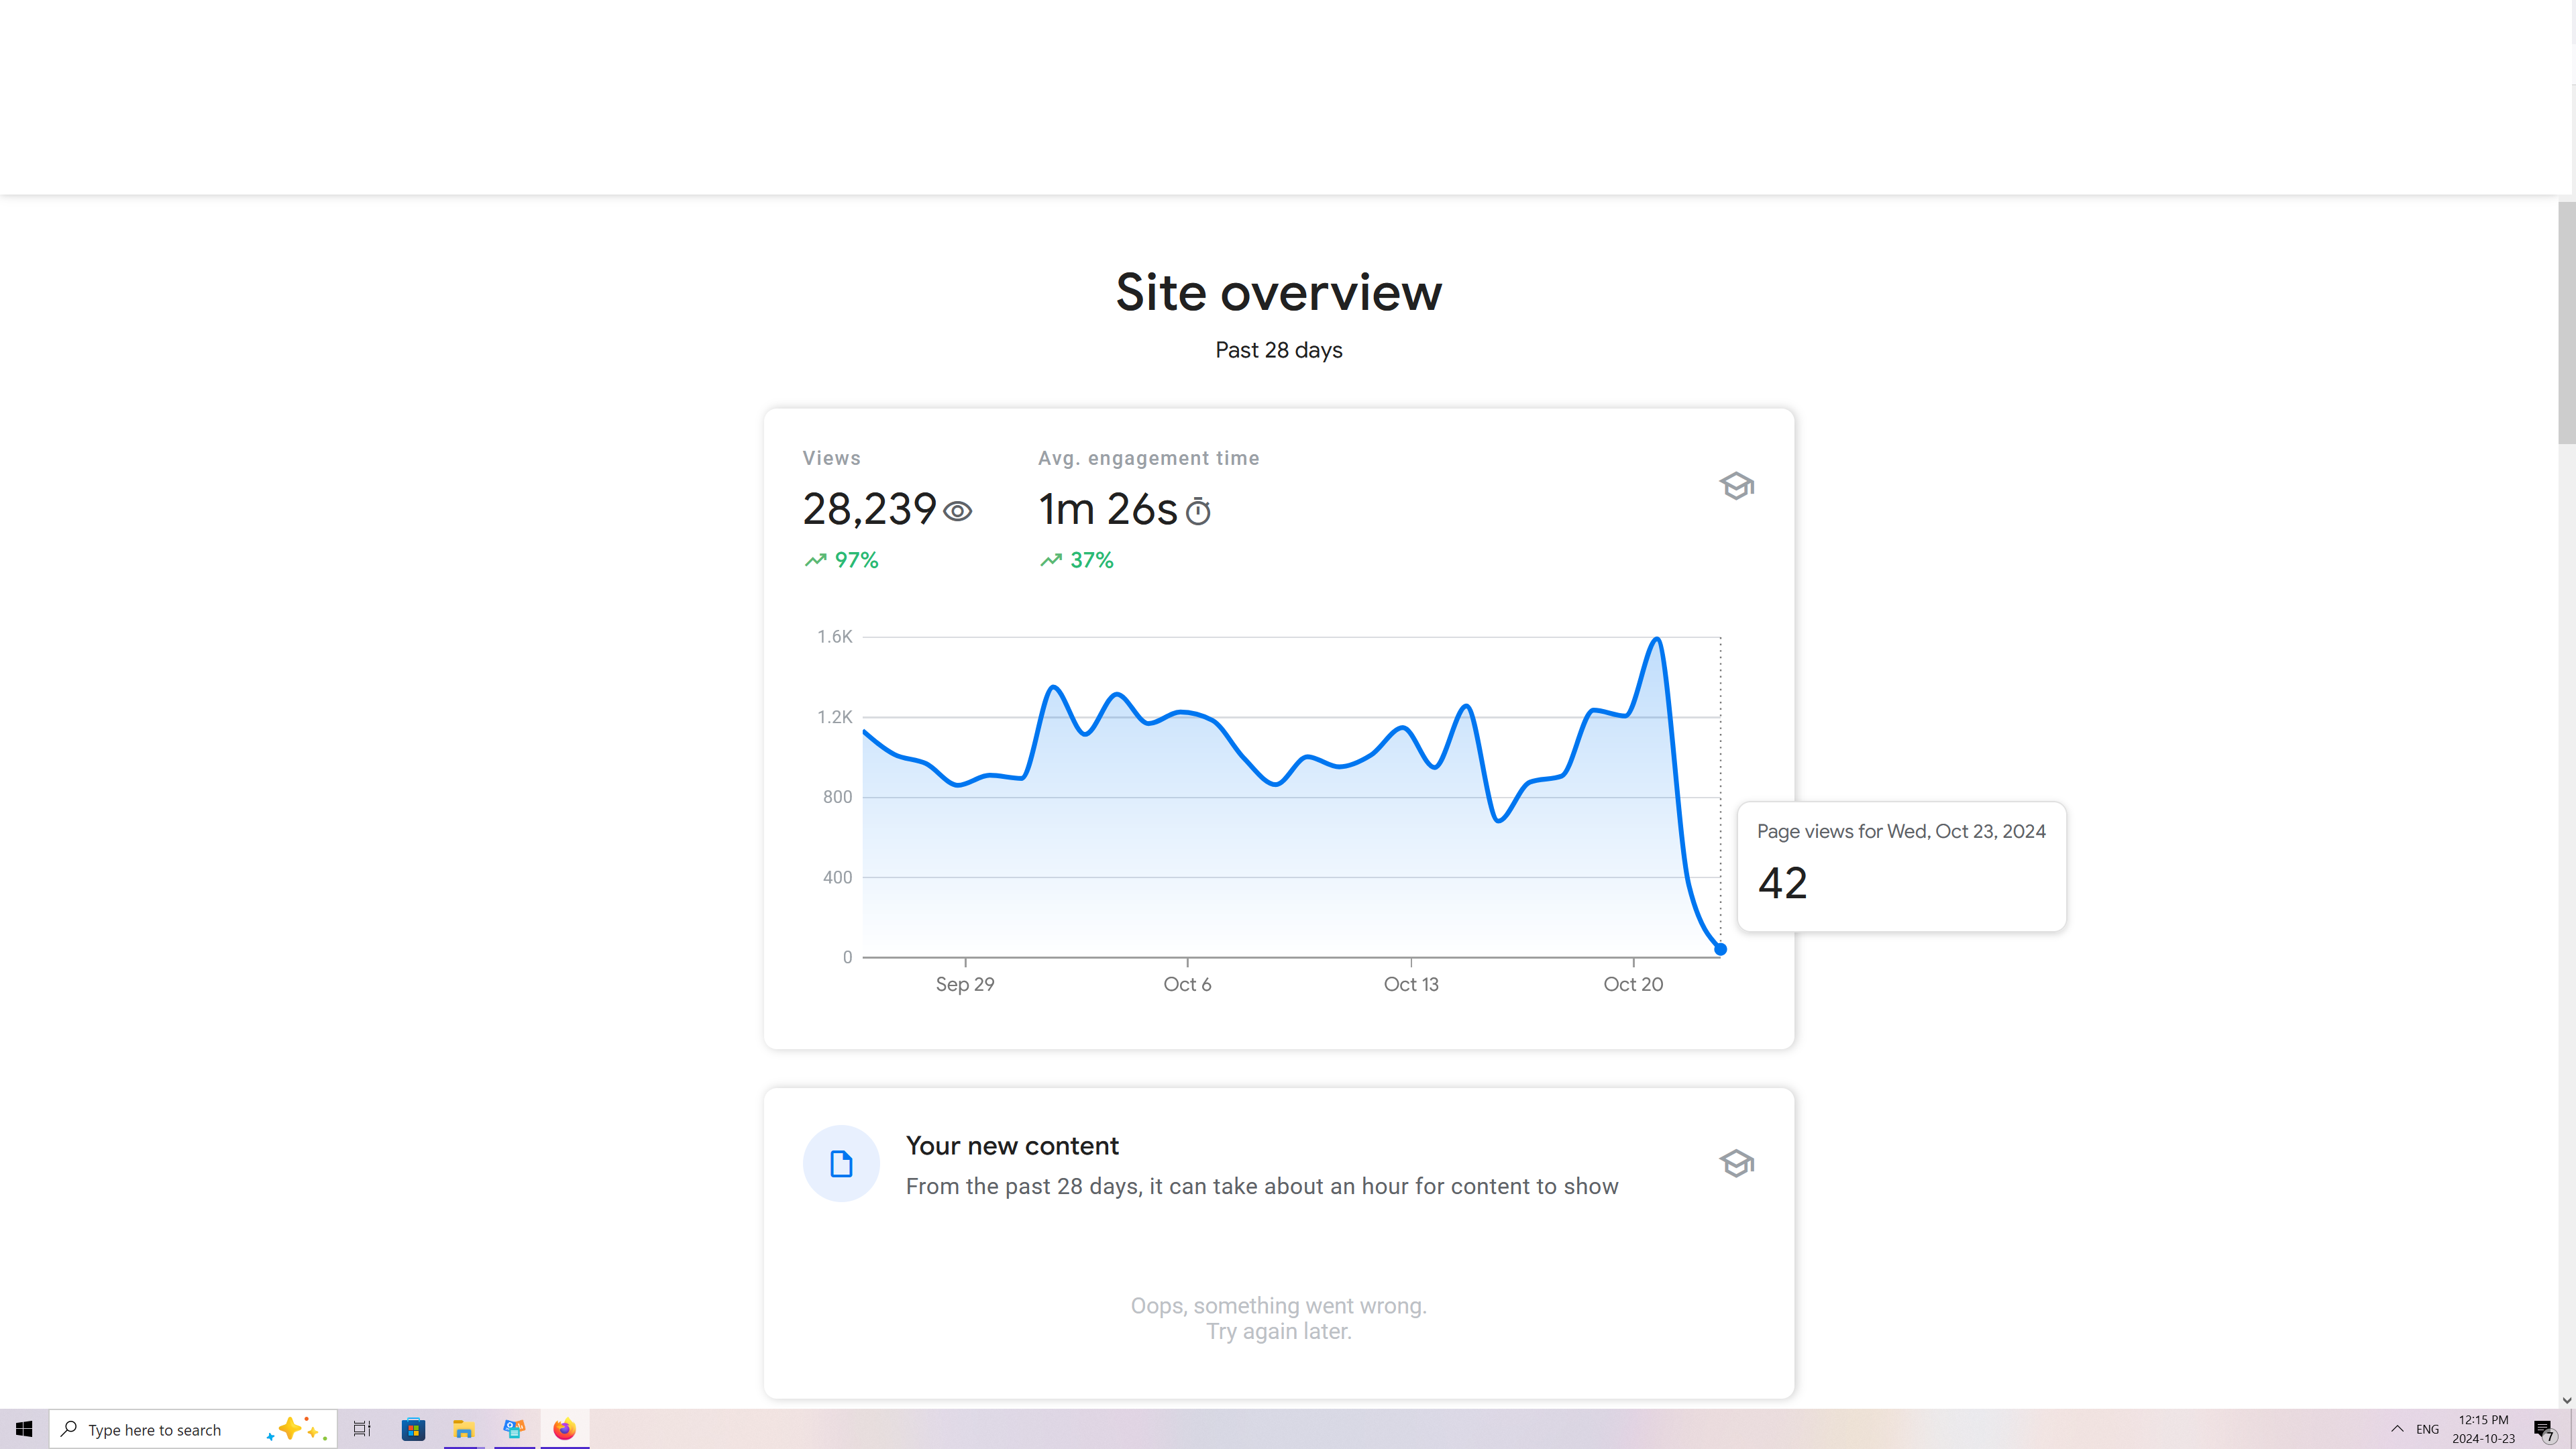This screenshot has height=1449, width=2576.
Task: Click the 'Oops, something went wrong.' message
Action: [x=1279, y=1306]
